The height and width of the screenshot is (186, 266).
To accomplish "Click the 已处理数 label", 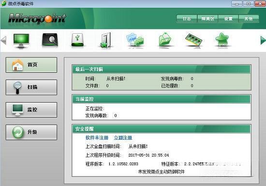I will coord(170,86).
